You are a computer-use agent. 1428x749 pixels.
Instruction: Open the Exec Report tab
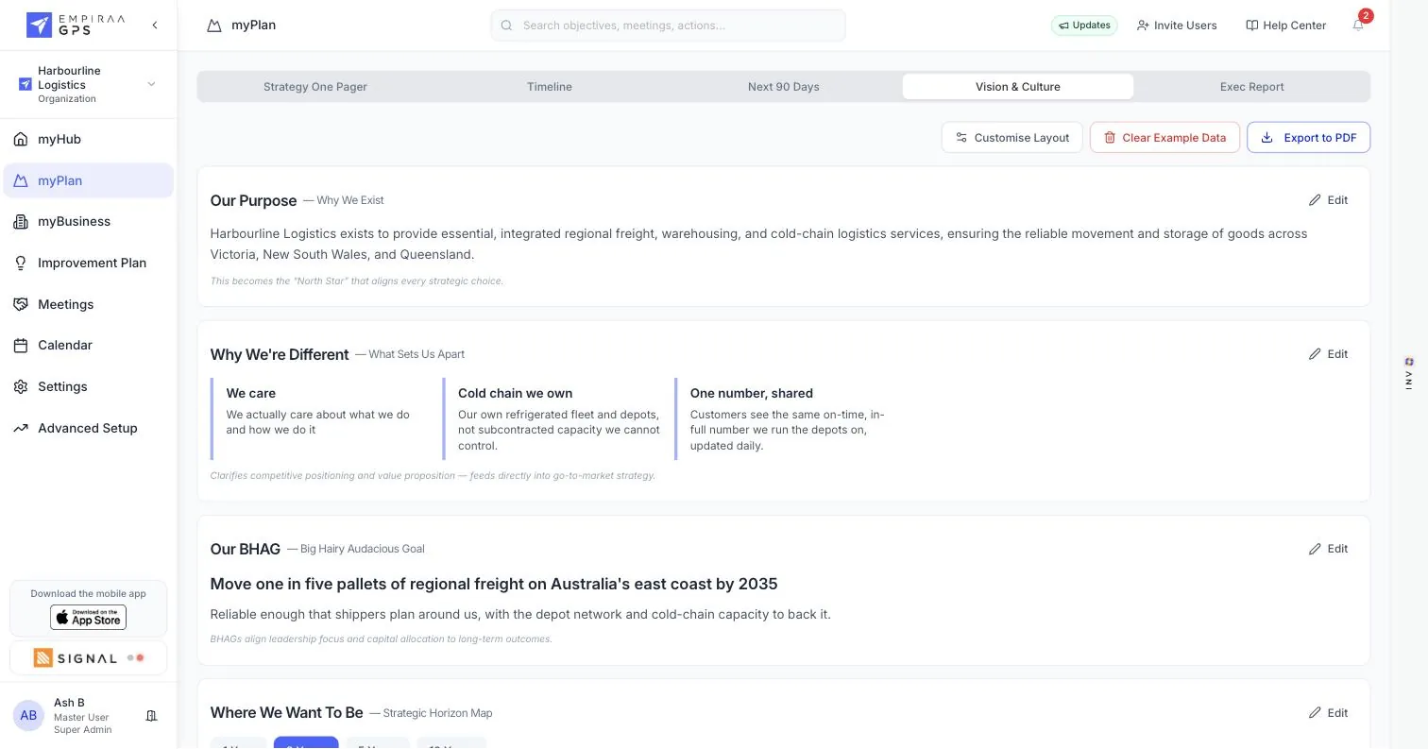click(x=1251, y=86)
